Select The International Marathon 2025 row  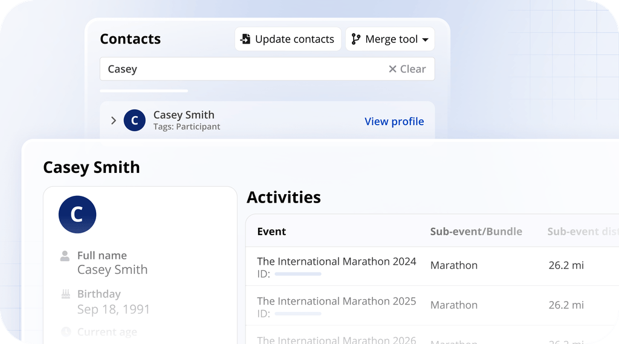(432, 306)
